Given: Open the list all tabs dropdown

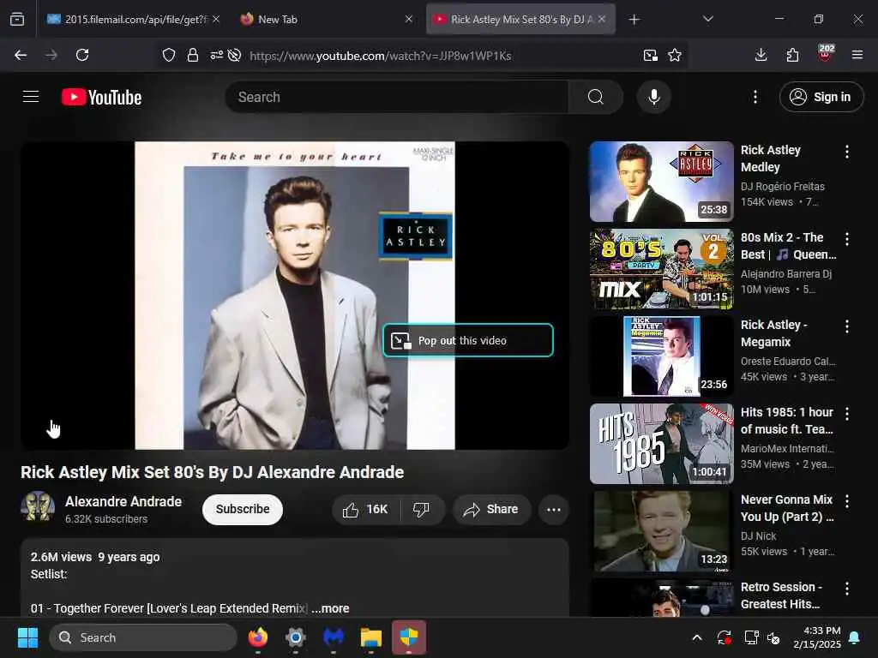Looking at the screenshot, I should coord(707,19).
